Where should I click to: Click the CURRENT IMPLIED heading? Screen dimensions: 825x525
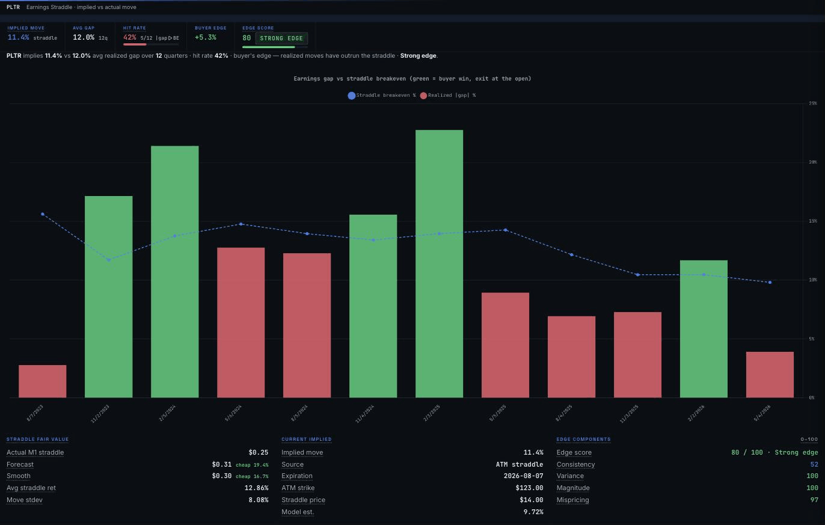pos(307,439)
